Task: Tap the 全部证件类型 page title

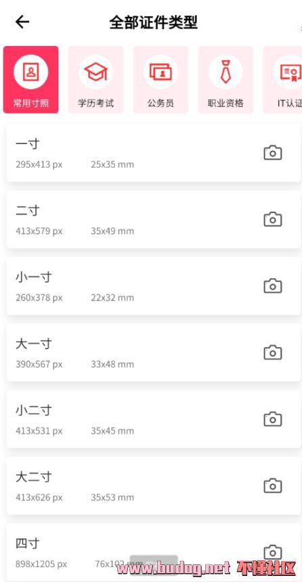Action: coord(154,22)
